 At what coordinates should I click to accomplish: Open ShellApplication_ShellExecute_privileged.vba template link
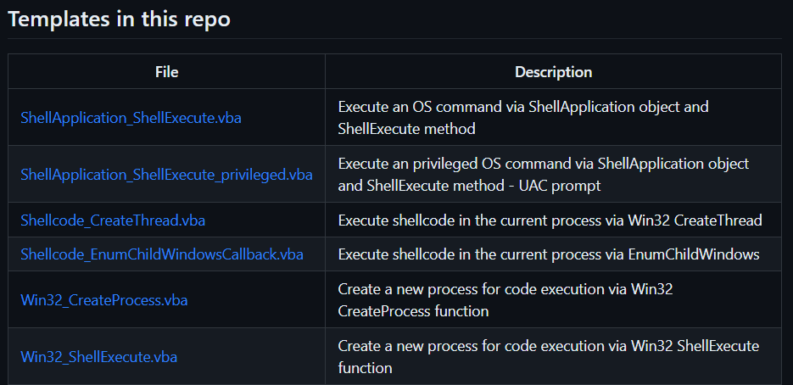coord(166,175)
